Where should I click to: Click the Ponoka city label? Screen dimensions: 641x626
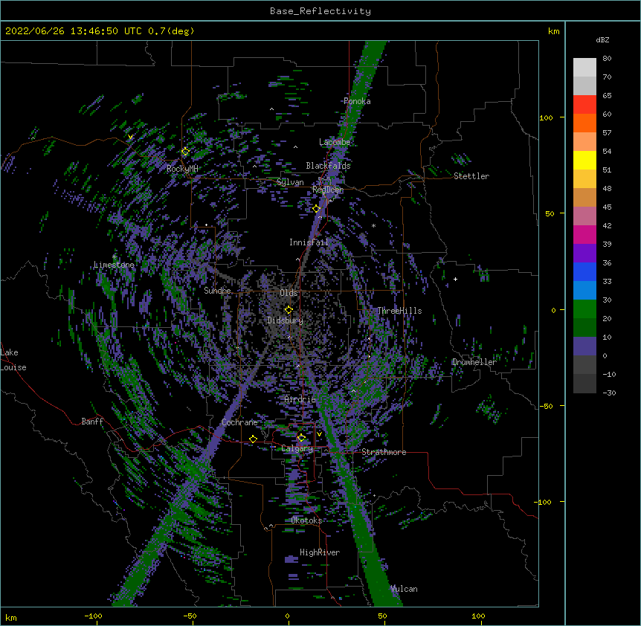(357, 101)
